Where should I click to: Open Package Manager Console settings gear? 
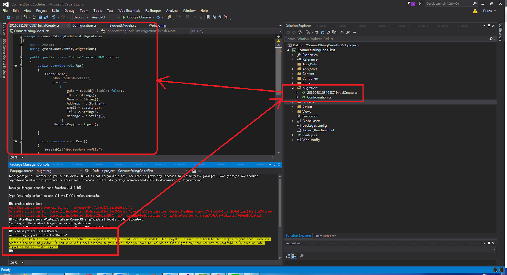point(87,171)
